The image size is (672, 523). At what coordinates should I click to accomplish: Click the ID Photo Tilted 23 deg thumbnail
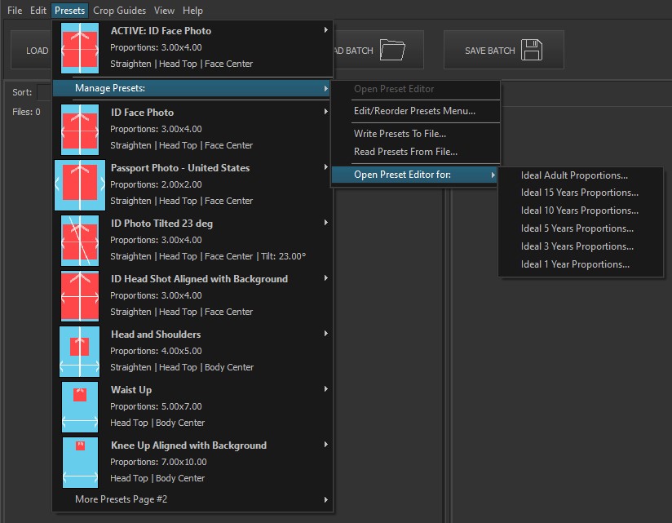(79, 240)
